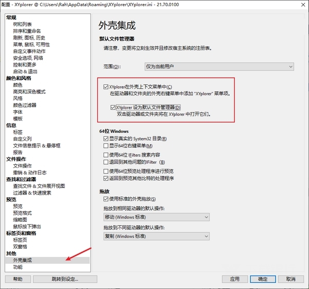The image size is (309, 289).
Task: Click the 取消 button
Action: tap(291, 279)
